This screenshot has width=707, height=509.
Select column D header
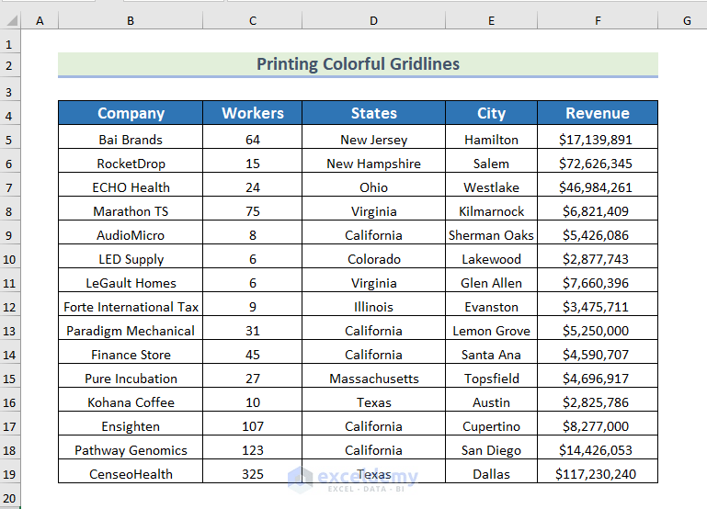coord(374,21)
